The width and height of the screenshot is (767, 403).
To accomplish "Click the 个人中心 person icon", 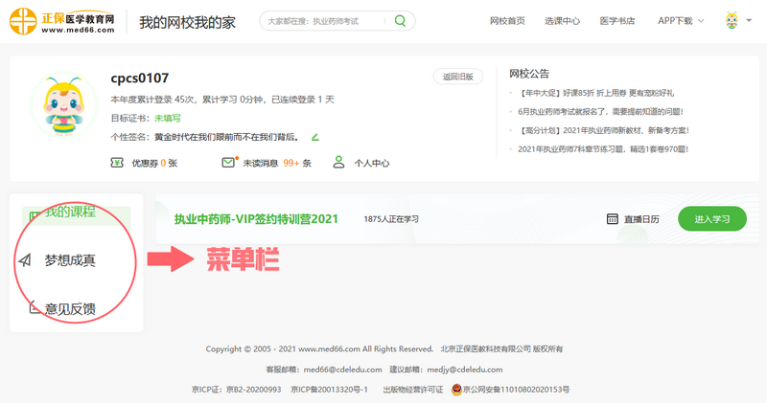I will pos(338,163).
